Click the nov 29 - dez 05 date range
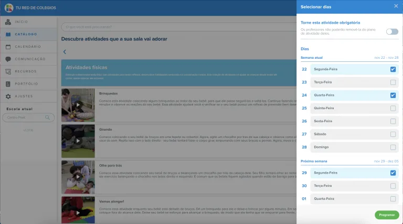This screenshot has height=224, width=403. click(386, 162)
